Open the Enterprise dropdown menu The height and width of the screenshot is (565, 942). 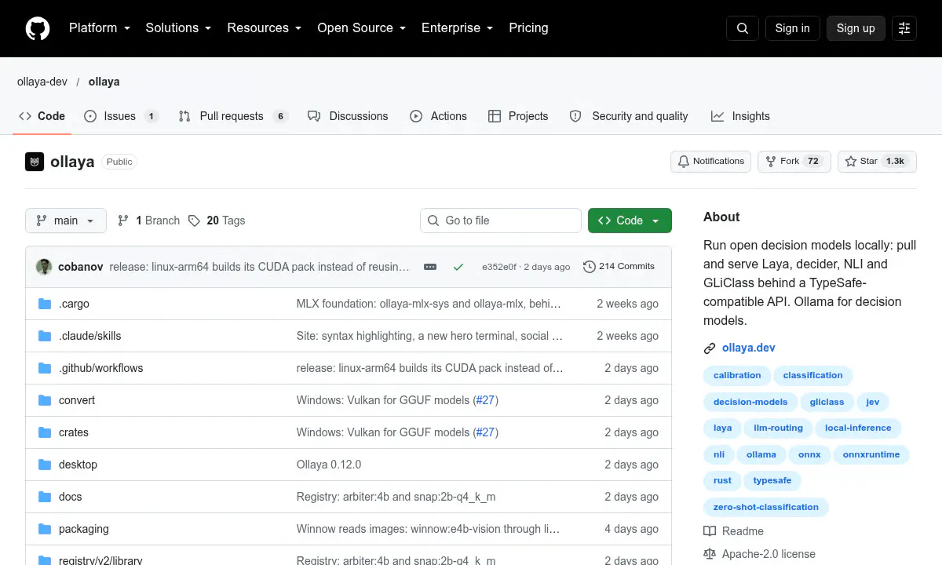(457, 28)
